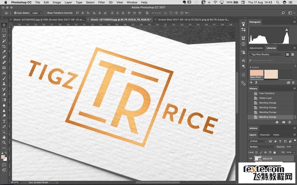Switch to the Channels tab
The height and width of the screenshot is (185, 297).
pos(265,135)
